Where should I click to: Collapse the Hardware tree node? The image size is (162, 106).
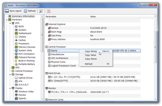(7, 20)
